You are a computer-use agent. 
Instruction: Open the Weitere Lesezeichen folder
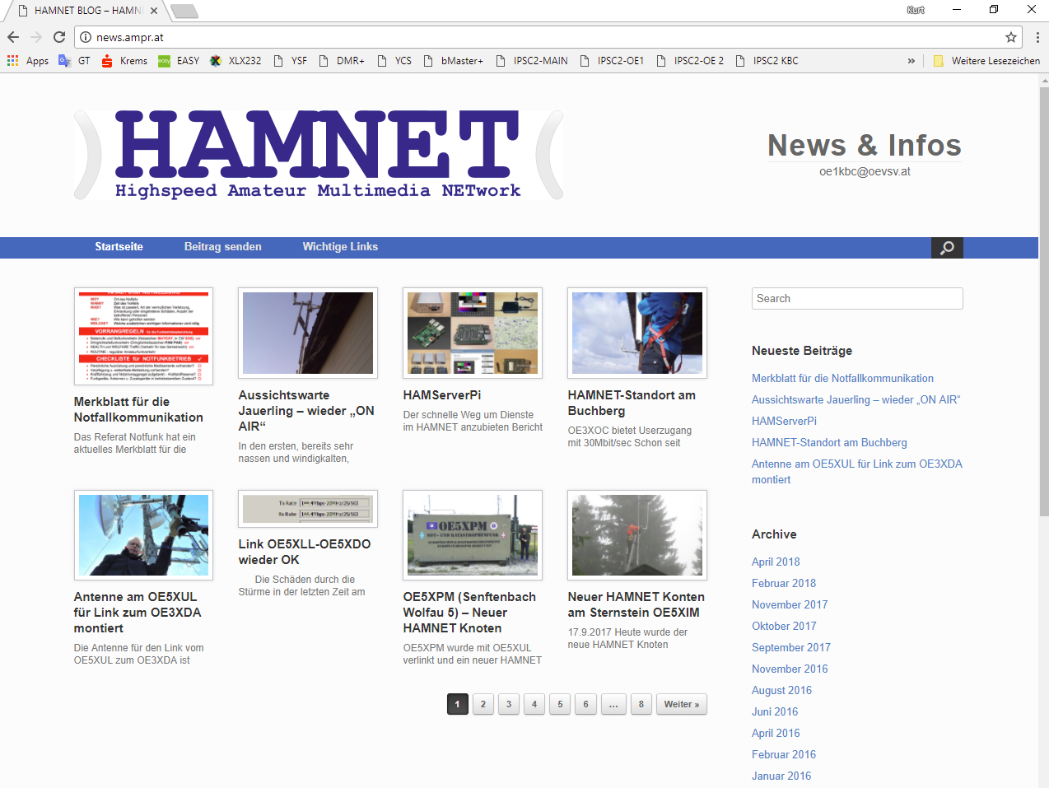click(x=986, y=61)
